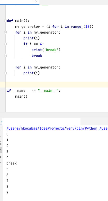Click the 'my_generator =' assignment line
The image size is (108, 201).
pos(54,27)
